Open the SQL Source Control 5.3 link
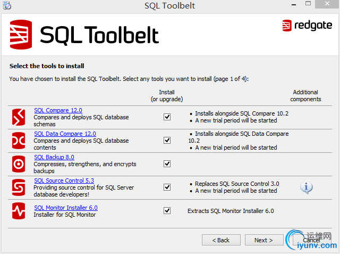Screen dimensions: 340x254 click(x=64, y=181)
